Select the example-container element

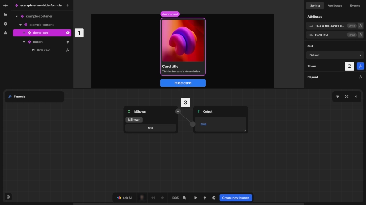[39, 16]
